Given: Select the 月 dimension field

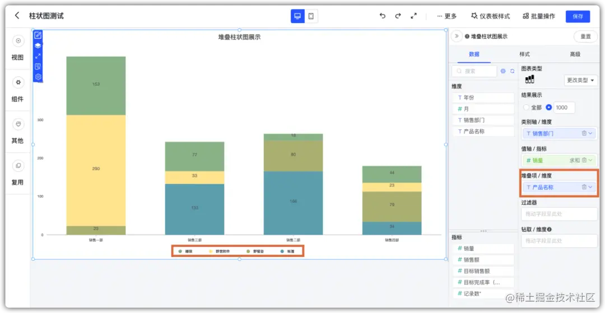Looking at the screenshot, I should pyautogui.click(x=483, y=109).
